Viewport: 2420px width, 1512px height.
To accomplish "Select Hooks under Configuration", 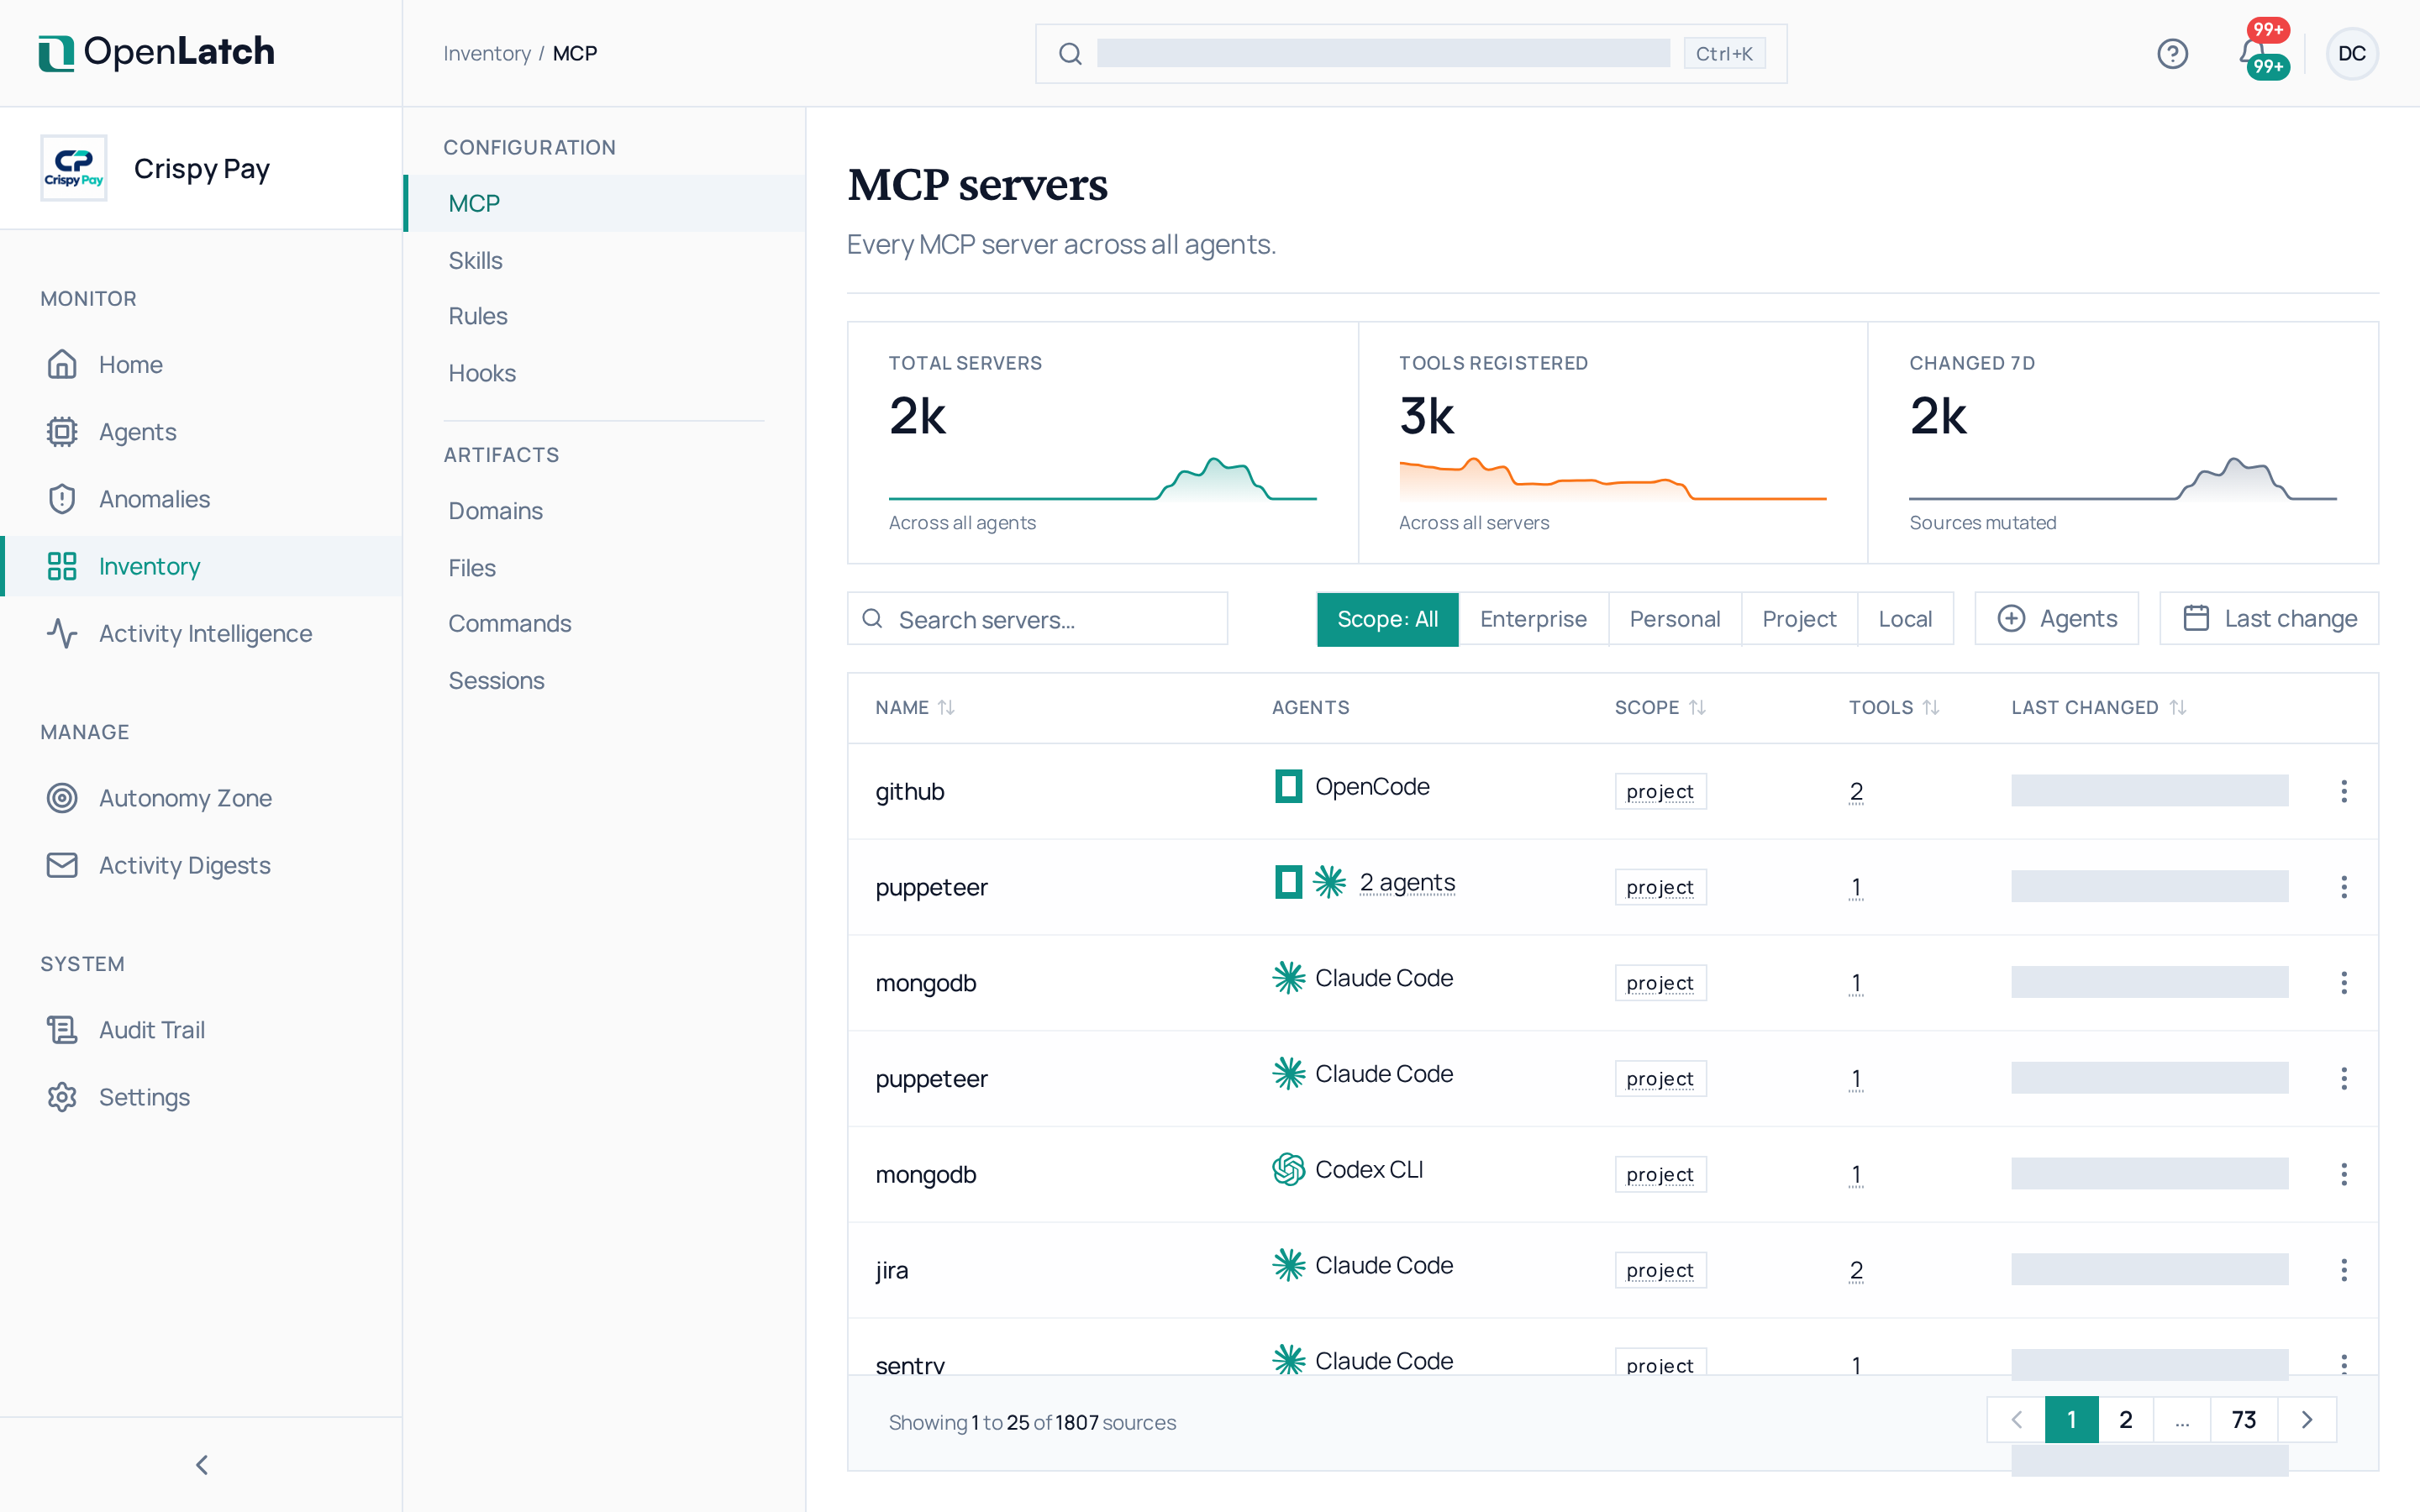I will 604,373.
